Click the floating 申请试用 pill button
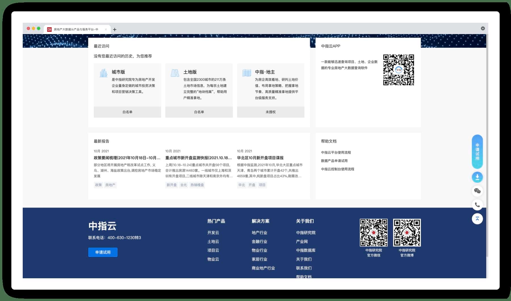Viewport: 511px width, 301px height. [x=477, y=152]
